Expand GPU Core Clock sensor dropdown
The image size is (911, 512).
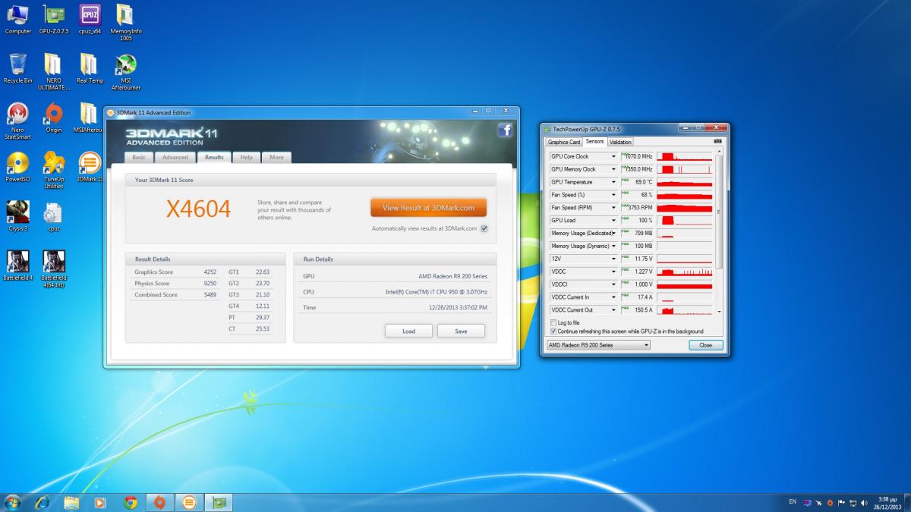(613, 157)
